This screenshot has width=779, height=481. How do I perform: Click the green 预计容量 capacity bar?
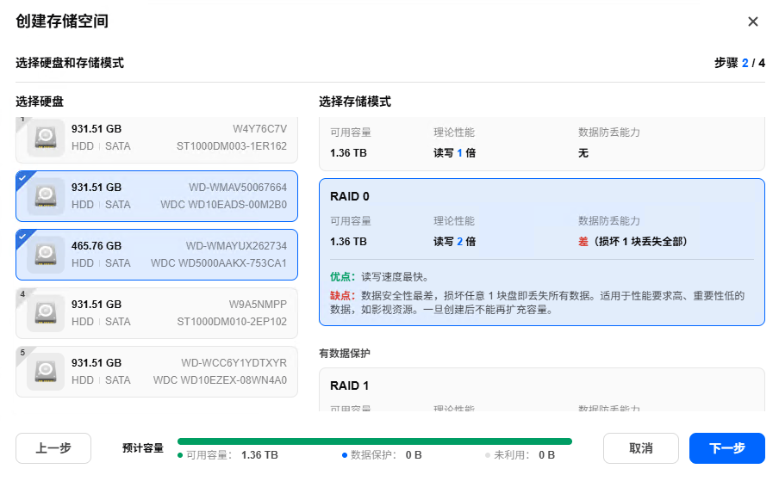pyautogui.click(x=375, y=441)
